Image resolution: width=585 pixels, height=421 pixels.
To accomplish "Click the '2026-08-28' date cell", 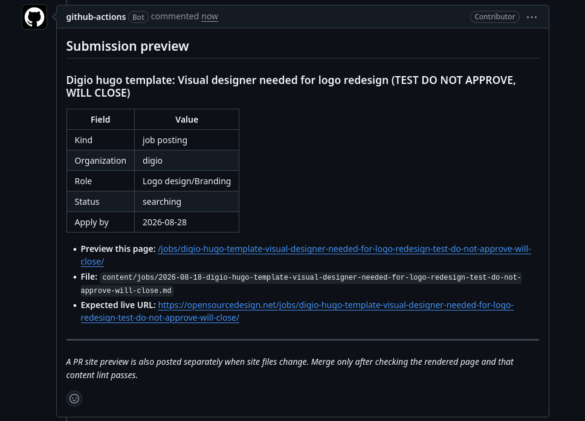I will [x=187, y=222].
